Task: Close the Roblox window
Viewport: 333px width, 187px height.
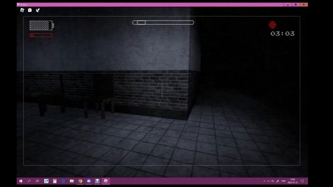Action: [304, 5]
